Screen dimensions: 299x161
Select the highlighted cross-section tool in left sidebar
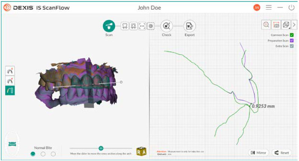10,90
